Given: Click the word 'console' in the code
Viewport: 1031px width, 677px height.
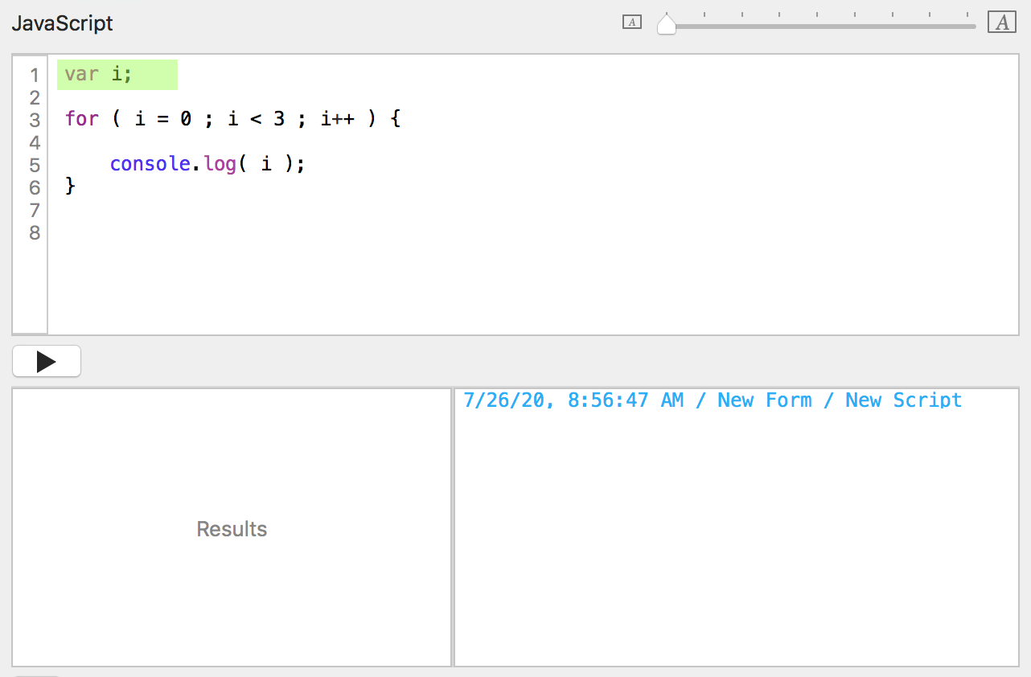Looking at the screenshot, I should (x=150, y=164).
